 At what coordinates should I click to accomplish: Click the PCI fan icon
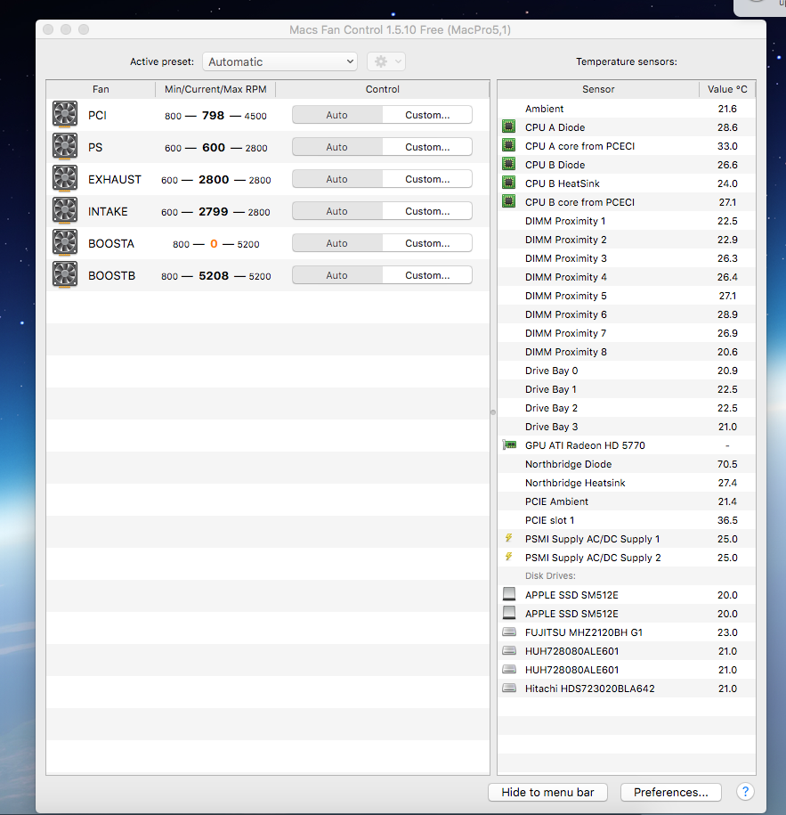pyautogui.click(x=65, y=114)
